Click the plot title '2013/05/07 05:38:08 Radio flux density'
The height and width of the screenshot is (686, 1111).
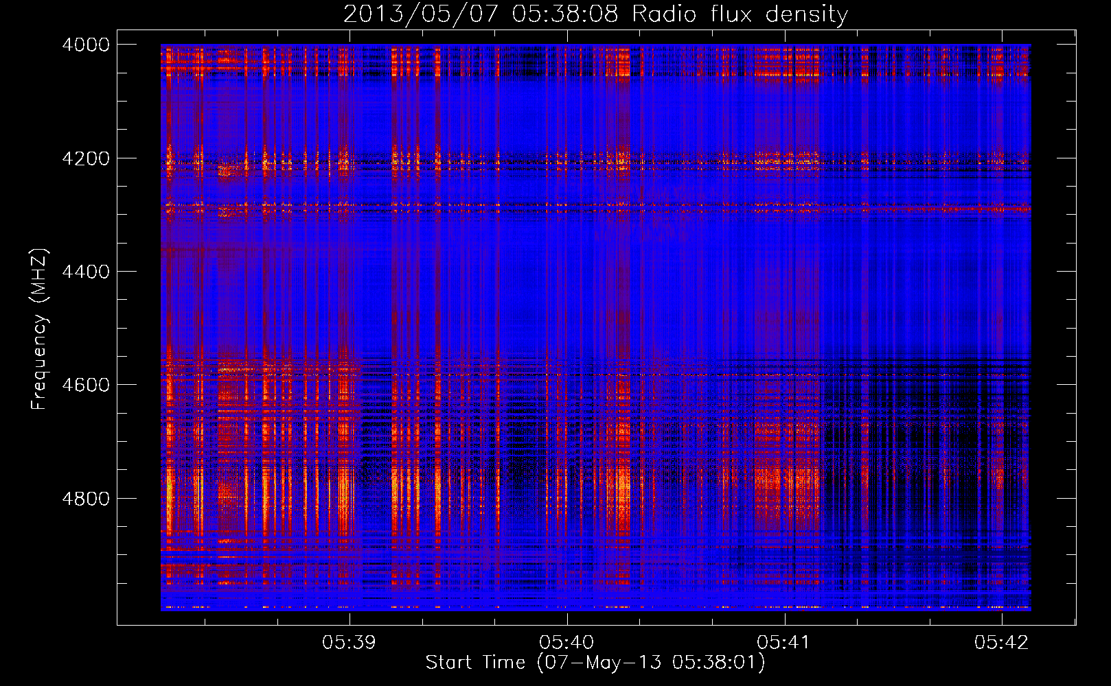[x=595, y=14]
